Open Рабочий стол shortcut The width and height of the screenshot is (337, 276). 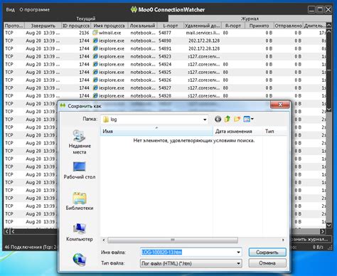[80, 171]
